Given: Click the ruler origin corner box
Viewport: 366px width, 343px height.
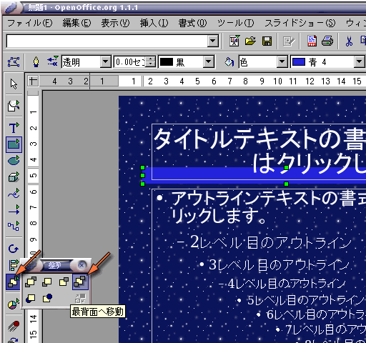Looking at the screenshot, I should click(x=33, y=81).
